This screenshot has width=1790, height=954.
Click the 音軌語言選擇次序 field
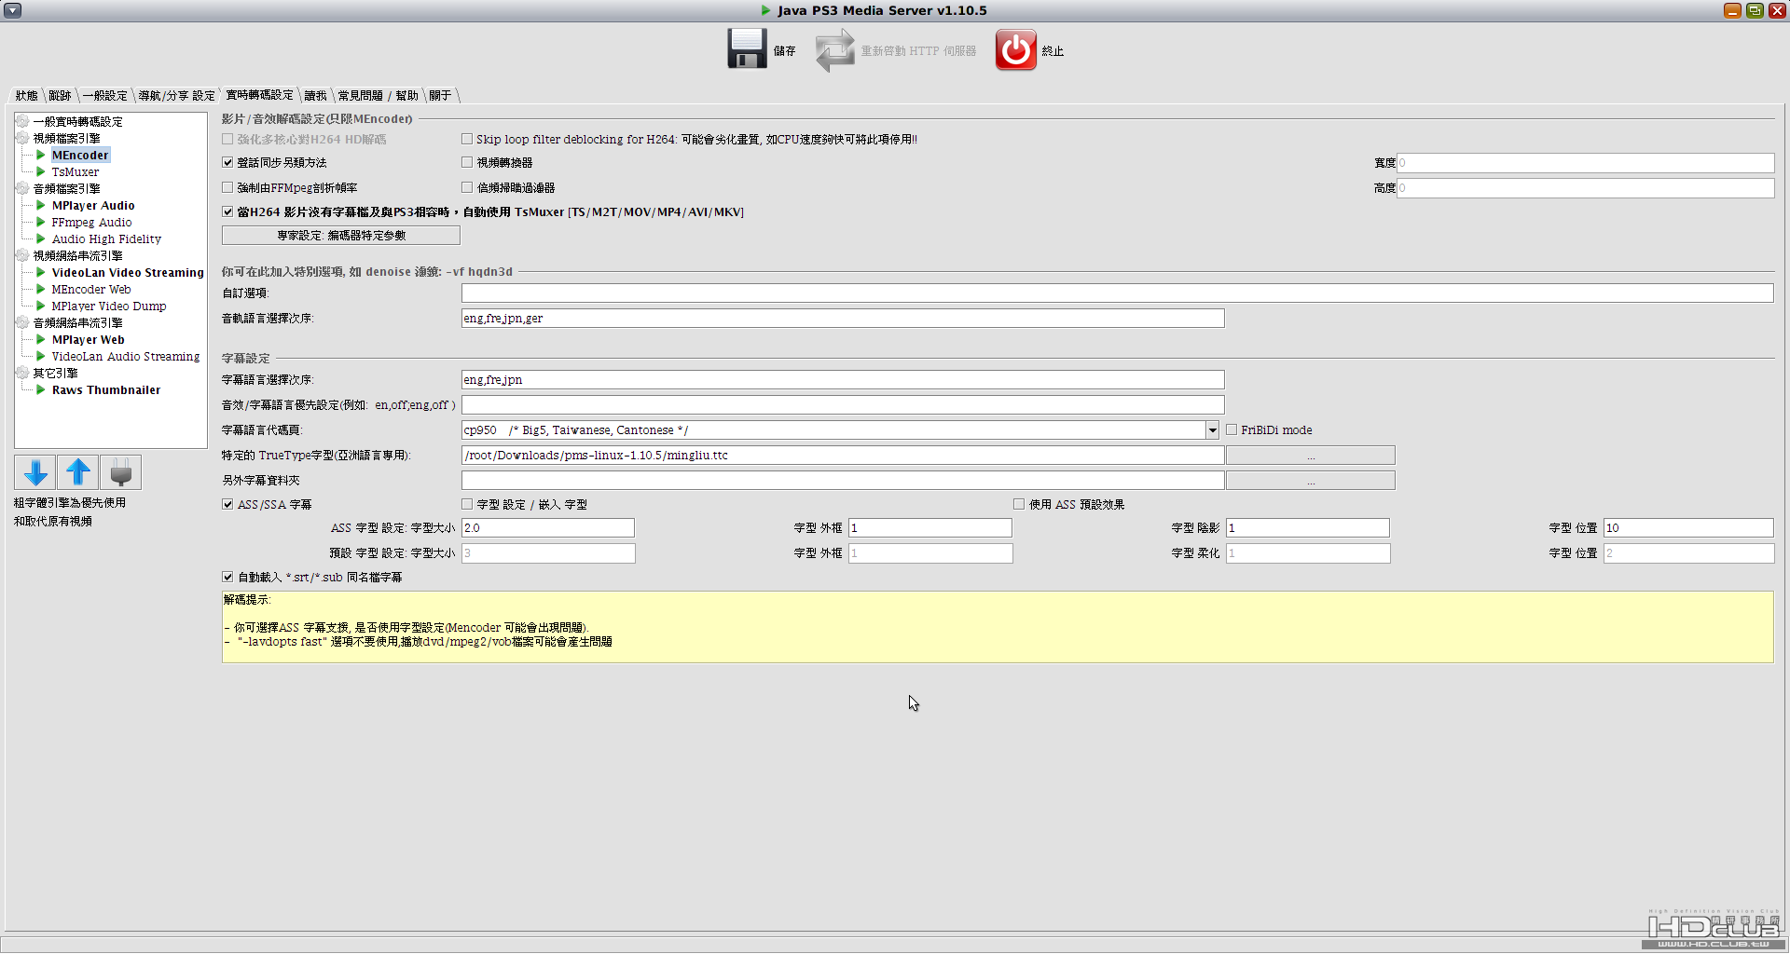pos(843,319)
